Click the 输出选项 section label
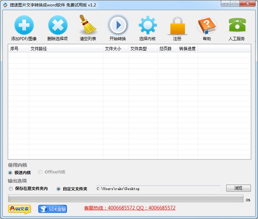This screenshot has height=219, width=258. (17, 181)
